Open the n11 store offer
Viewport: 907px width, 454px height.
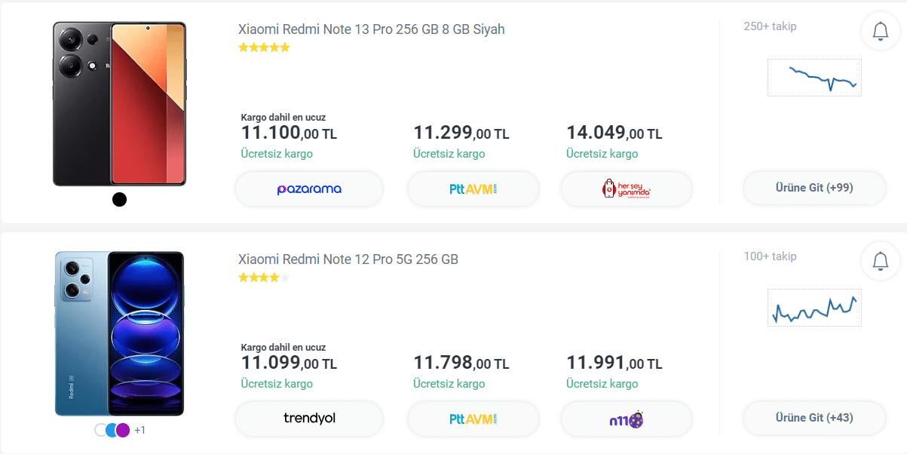click(627, 419)
